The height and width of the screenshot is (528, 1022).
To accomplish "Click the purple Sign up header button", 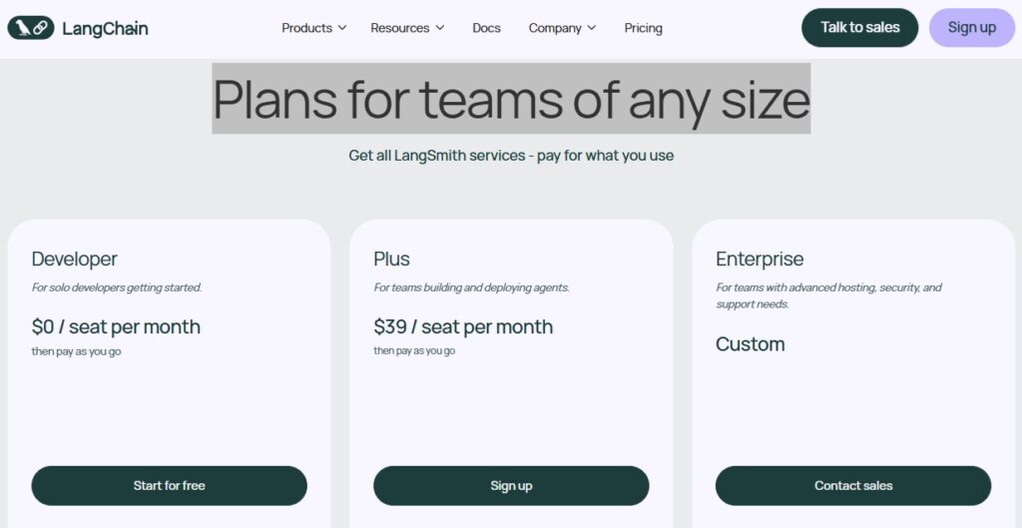I will point(971,28).
